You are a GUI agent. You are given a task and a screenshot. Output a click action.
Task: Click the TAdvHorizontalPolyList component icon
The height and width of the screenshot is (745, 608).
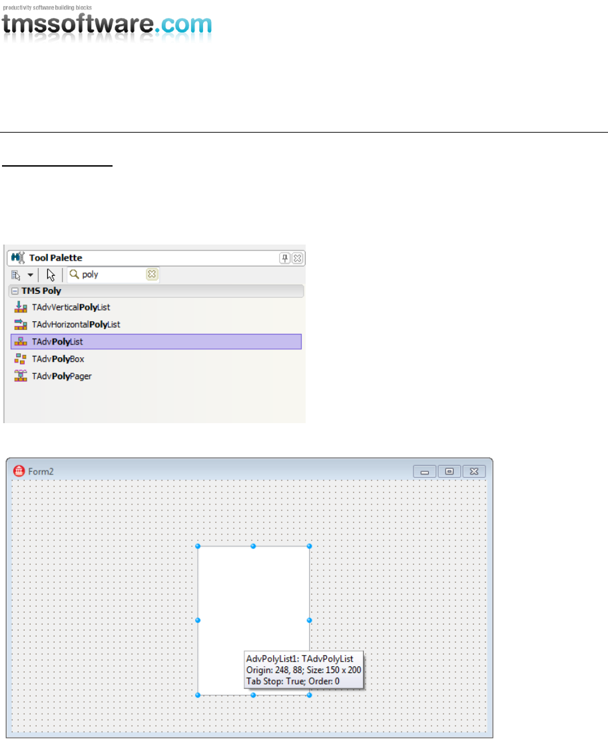21,325
